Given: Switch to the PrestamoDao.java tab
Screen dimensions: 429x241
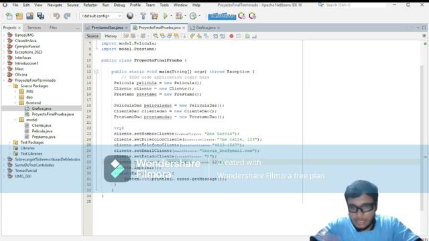Looking at the screenshot, I should 107,27.
